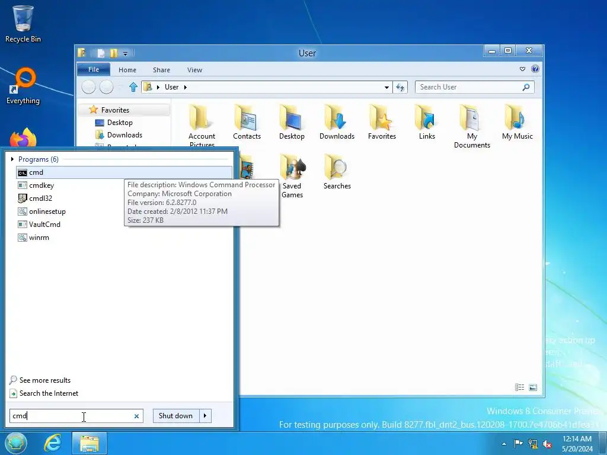Open the Home ribbon tab

point(127,70)
